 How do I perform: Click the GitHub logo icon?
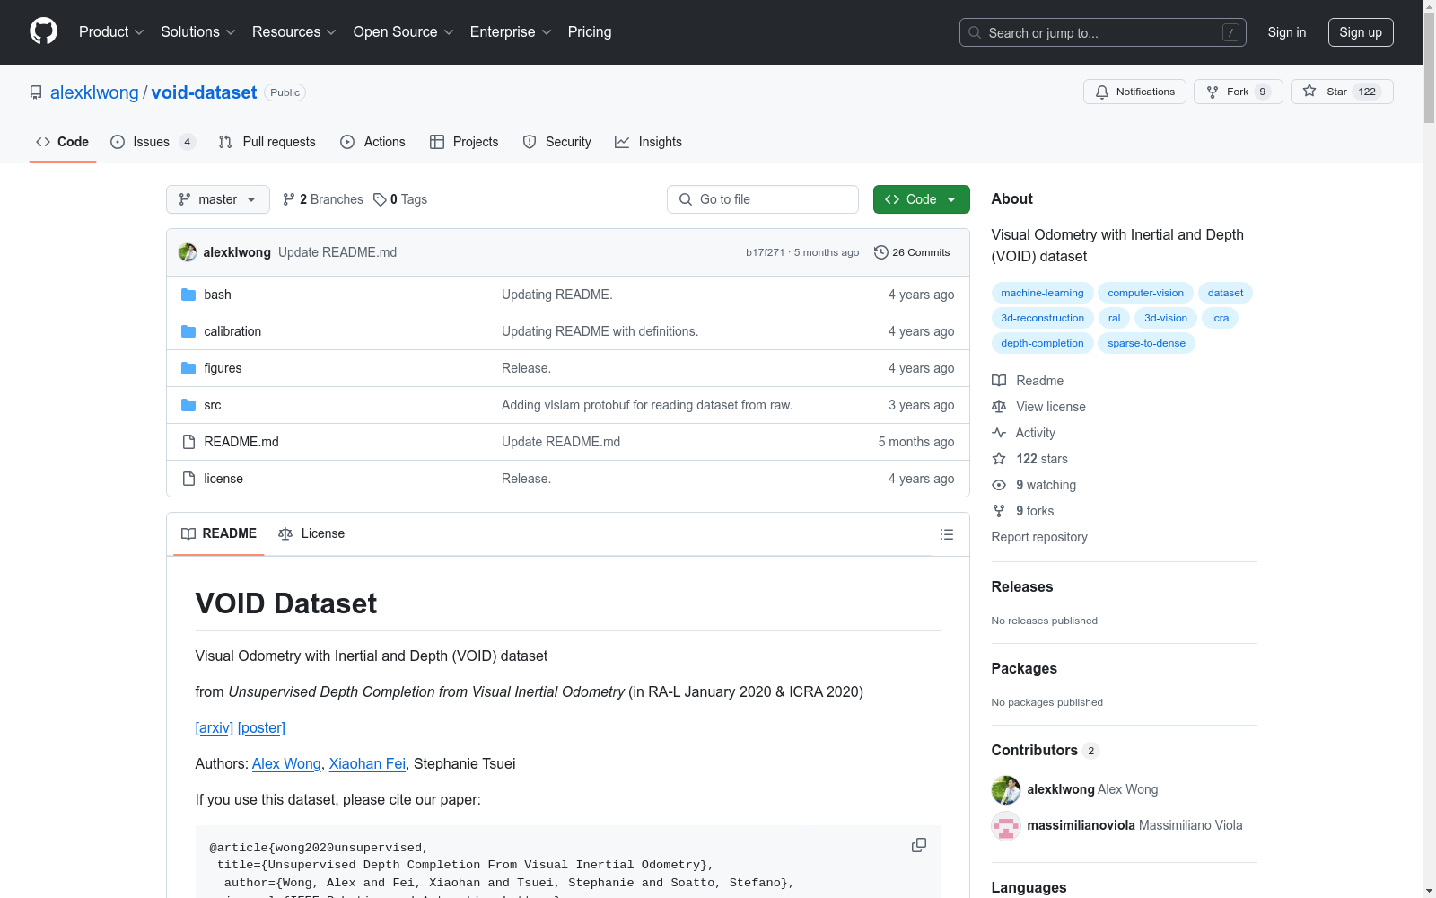click(x=43, y=31)
